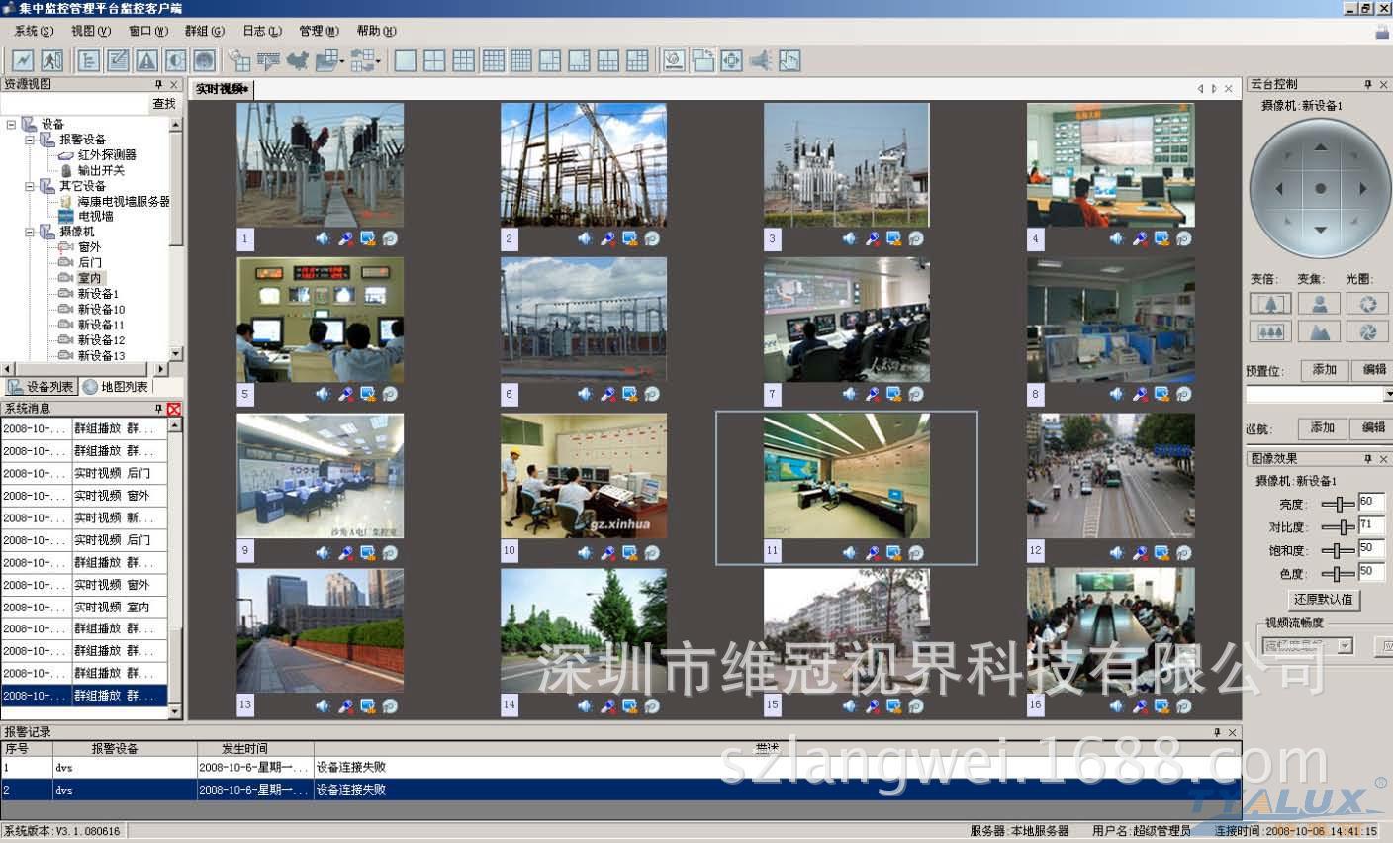Click the fullscreen arrows toolbar icon
Viewport: 1393px width, 843px height.
coord(731,60)
